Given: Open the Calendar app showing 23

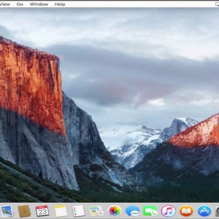Looking at the screenshot, I should point(42,211).
